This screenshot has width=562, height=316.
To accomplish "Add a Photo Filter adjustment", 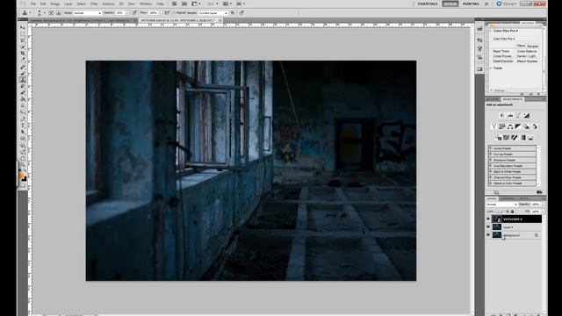I will coord(526,126).
